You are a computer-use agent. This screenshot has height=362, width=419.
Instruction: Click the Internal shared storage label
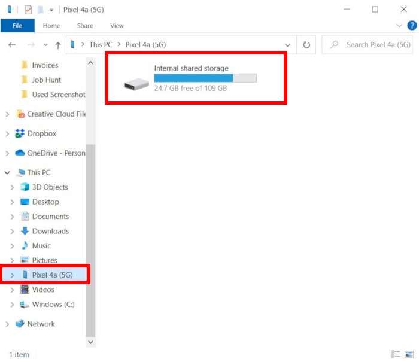tap(192, 68)
